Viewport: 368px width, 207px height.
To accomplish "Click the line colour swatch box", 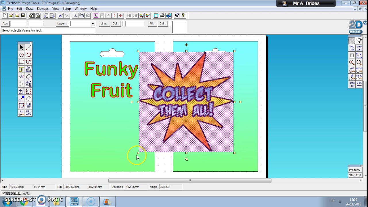I will coord(123,24).
